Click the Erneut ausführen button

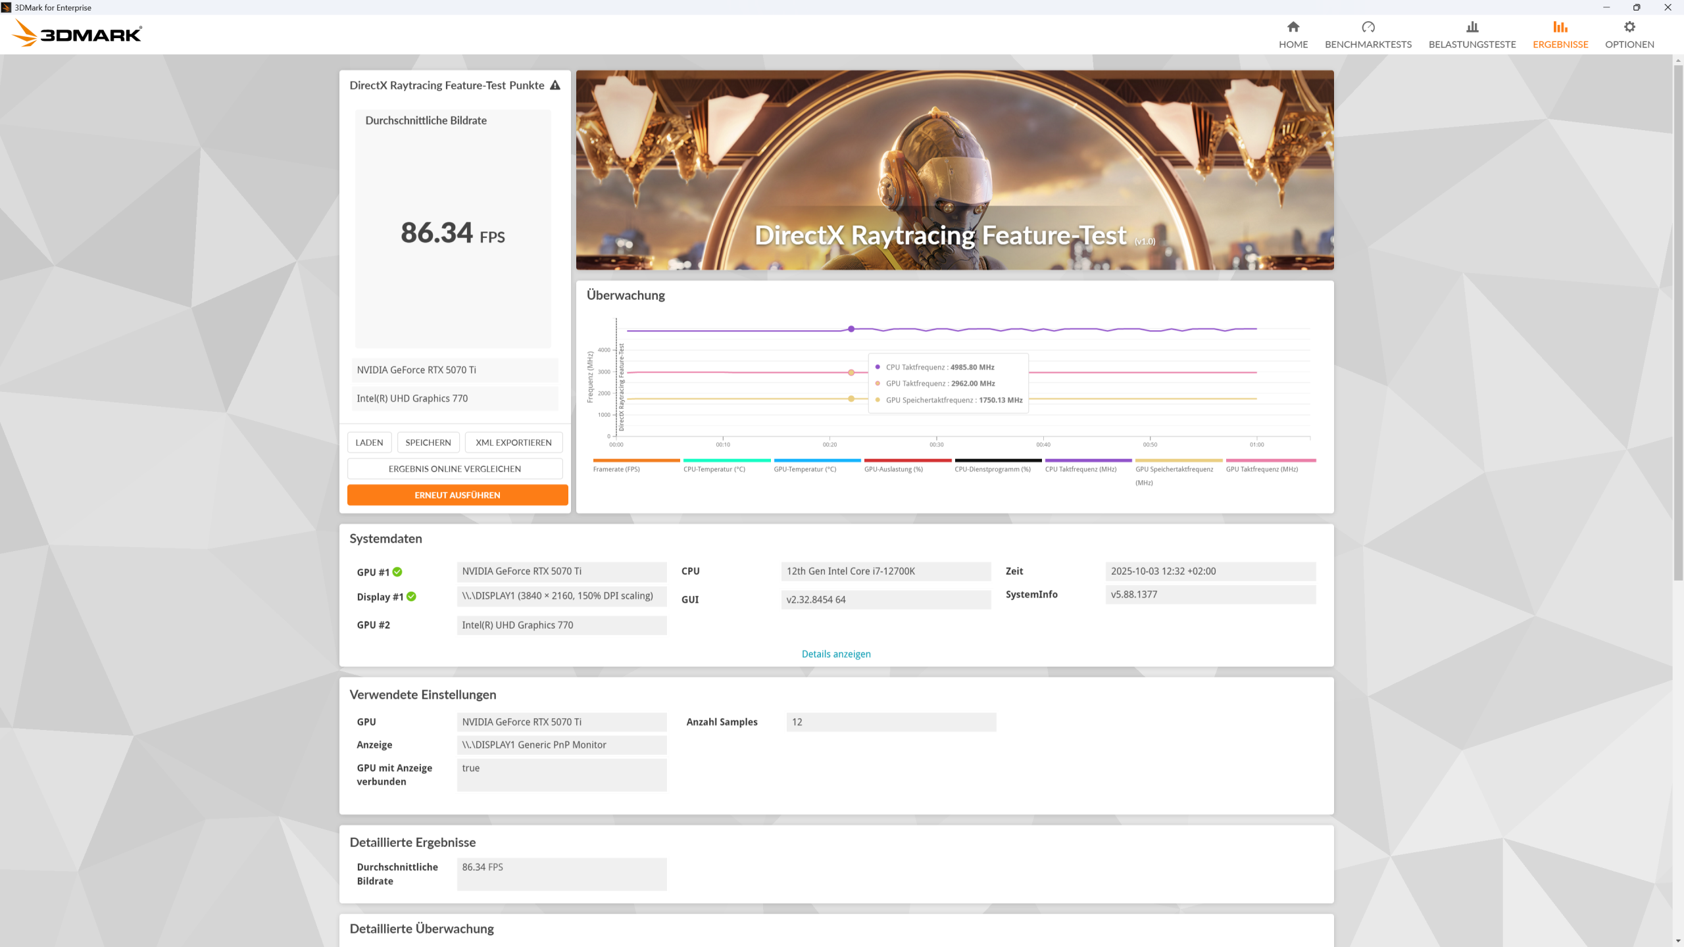[x=457, y=495]
